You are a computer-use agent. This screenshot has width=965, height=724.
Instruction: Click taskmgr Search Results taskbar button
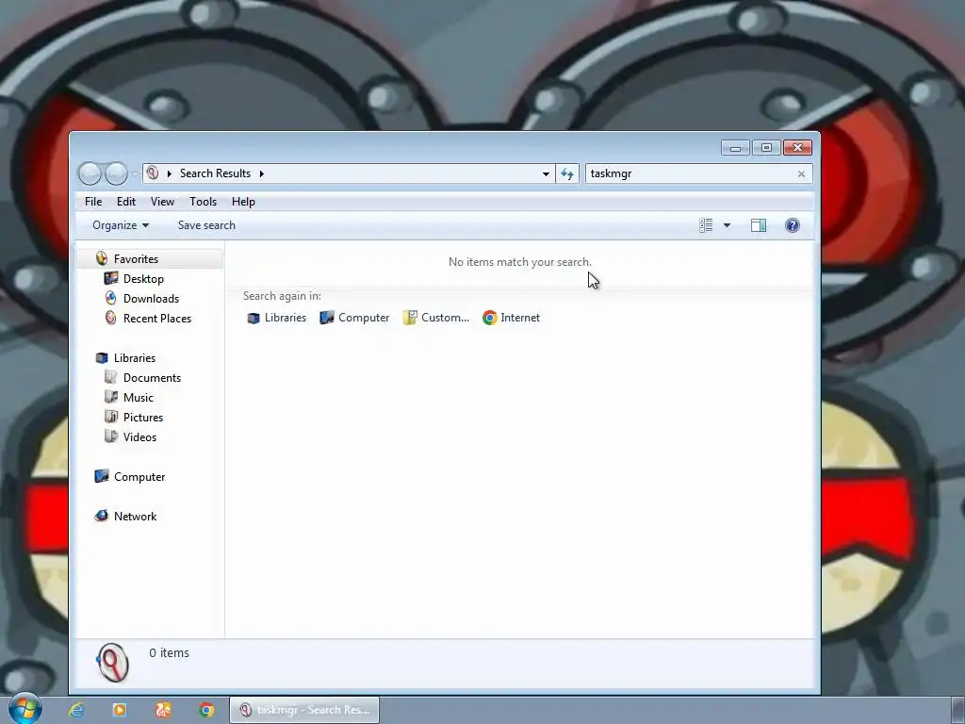coord(304,710)
